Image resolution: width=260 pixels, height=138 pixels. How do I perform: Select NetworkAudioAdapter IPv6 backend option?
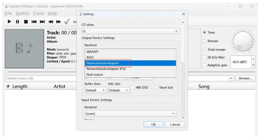click(130, 69)
